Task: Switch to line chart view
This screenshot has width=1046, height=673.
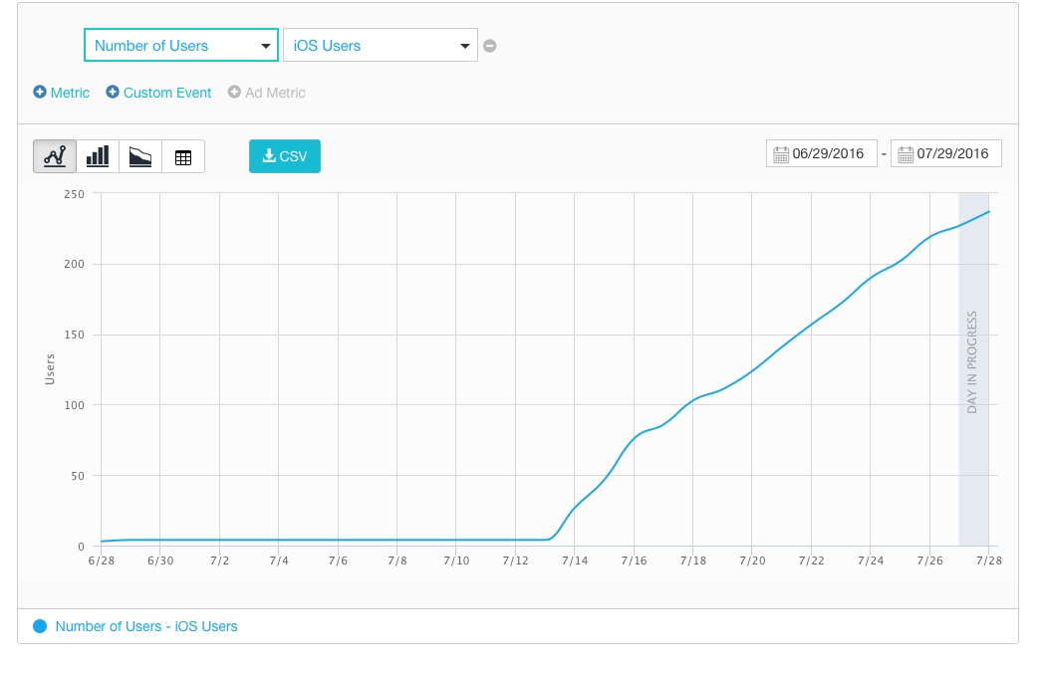Action: pos(55,156)
